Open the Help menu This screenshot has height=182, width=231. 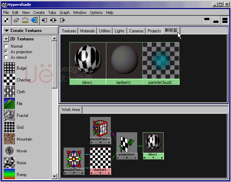coord(110,13)
